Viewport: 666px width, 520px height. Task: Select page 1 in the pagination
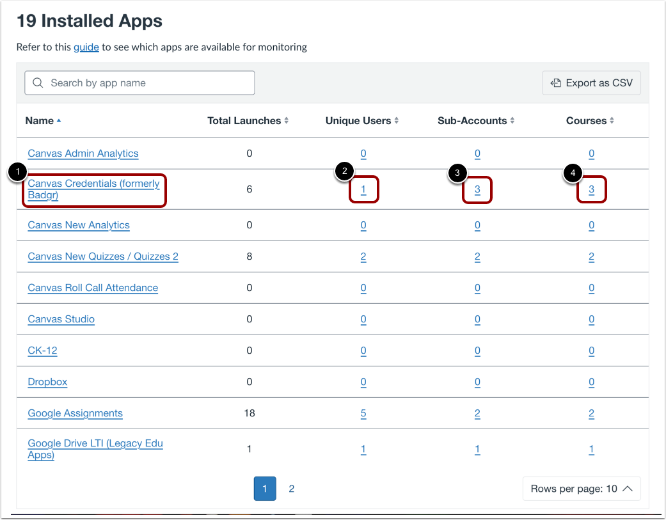(x=265, y=488)
